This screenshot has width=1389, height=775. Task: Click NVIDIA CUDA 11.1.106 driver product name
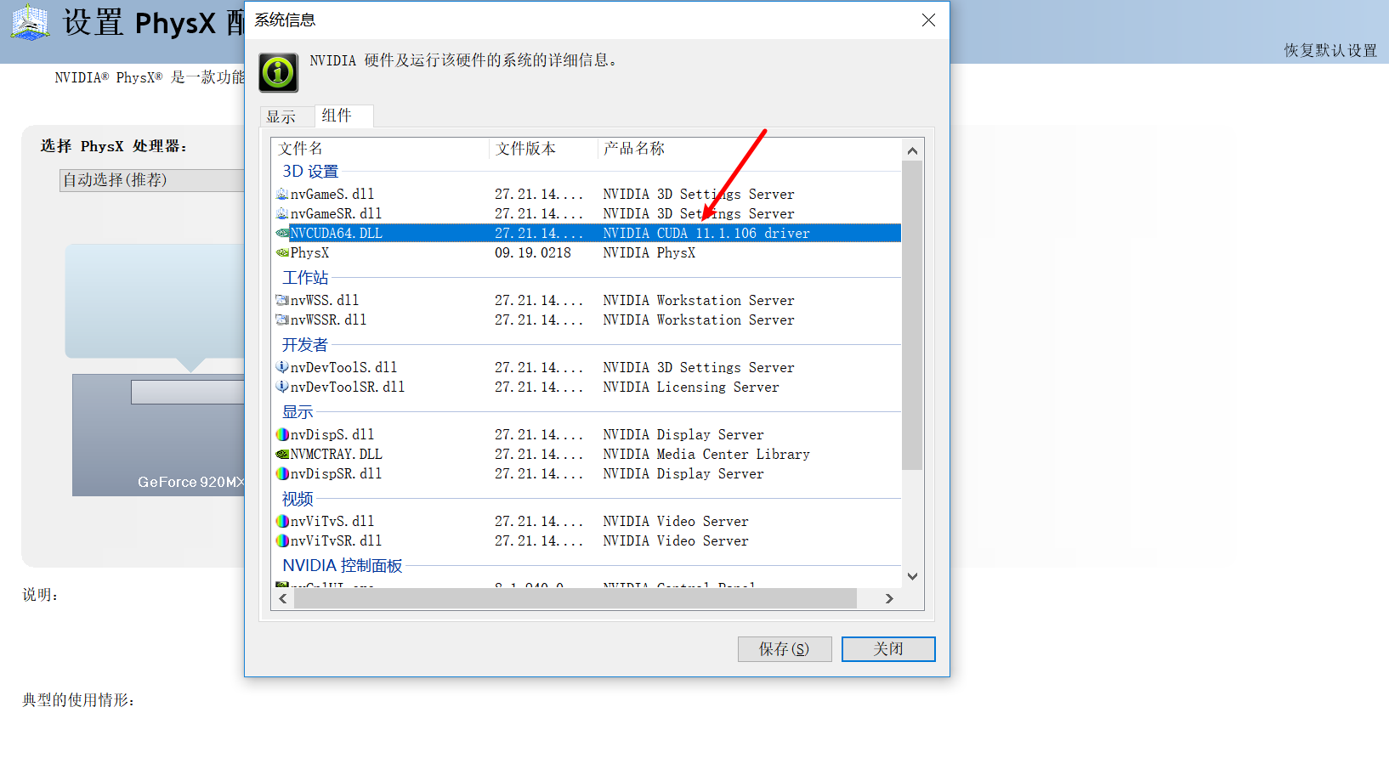[x=706, y=233]
